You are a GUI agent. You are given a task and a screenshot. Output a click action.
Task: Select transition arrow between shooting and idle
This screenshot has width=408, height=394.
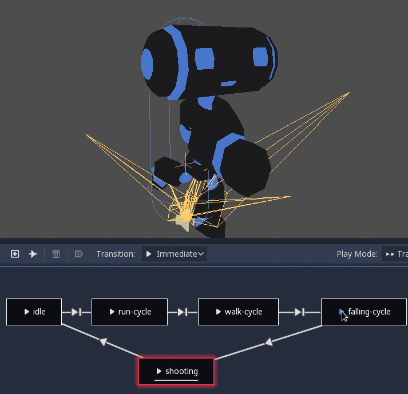point(104,341)
